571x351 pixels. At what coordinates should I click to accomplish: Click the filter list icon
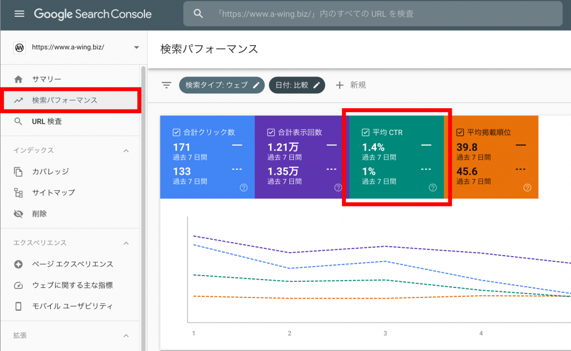point(166,85)
